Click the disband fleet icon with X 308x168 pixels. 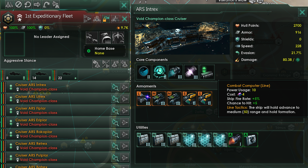click(x=115, y=19)
